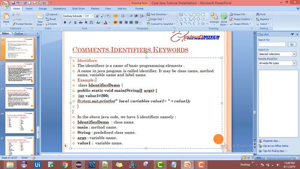Open Shape Fill color menu
This screenshot has height=169, width=300.
(238, 15)
